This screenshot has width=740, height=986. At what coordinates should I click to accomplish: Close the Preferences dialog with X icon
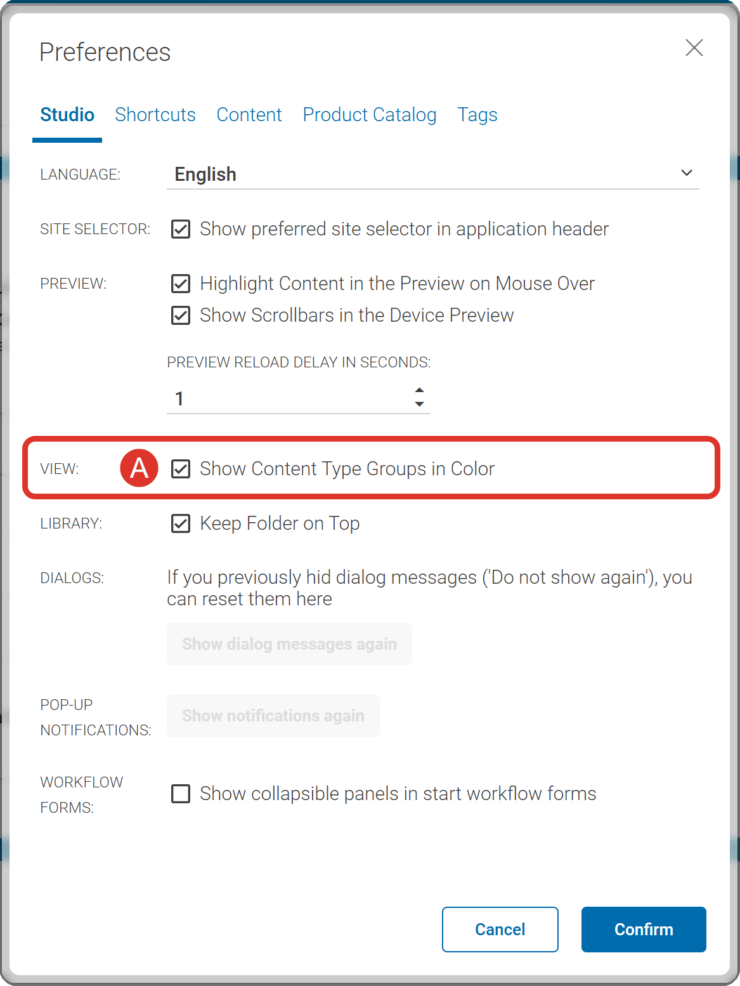coord(694,48)
